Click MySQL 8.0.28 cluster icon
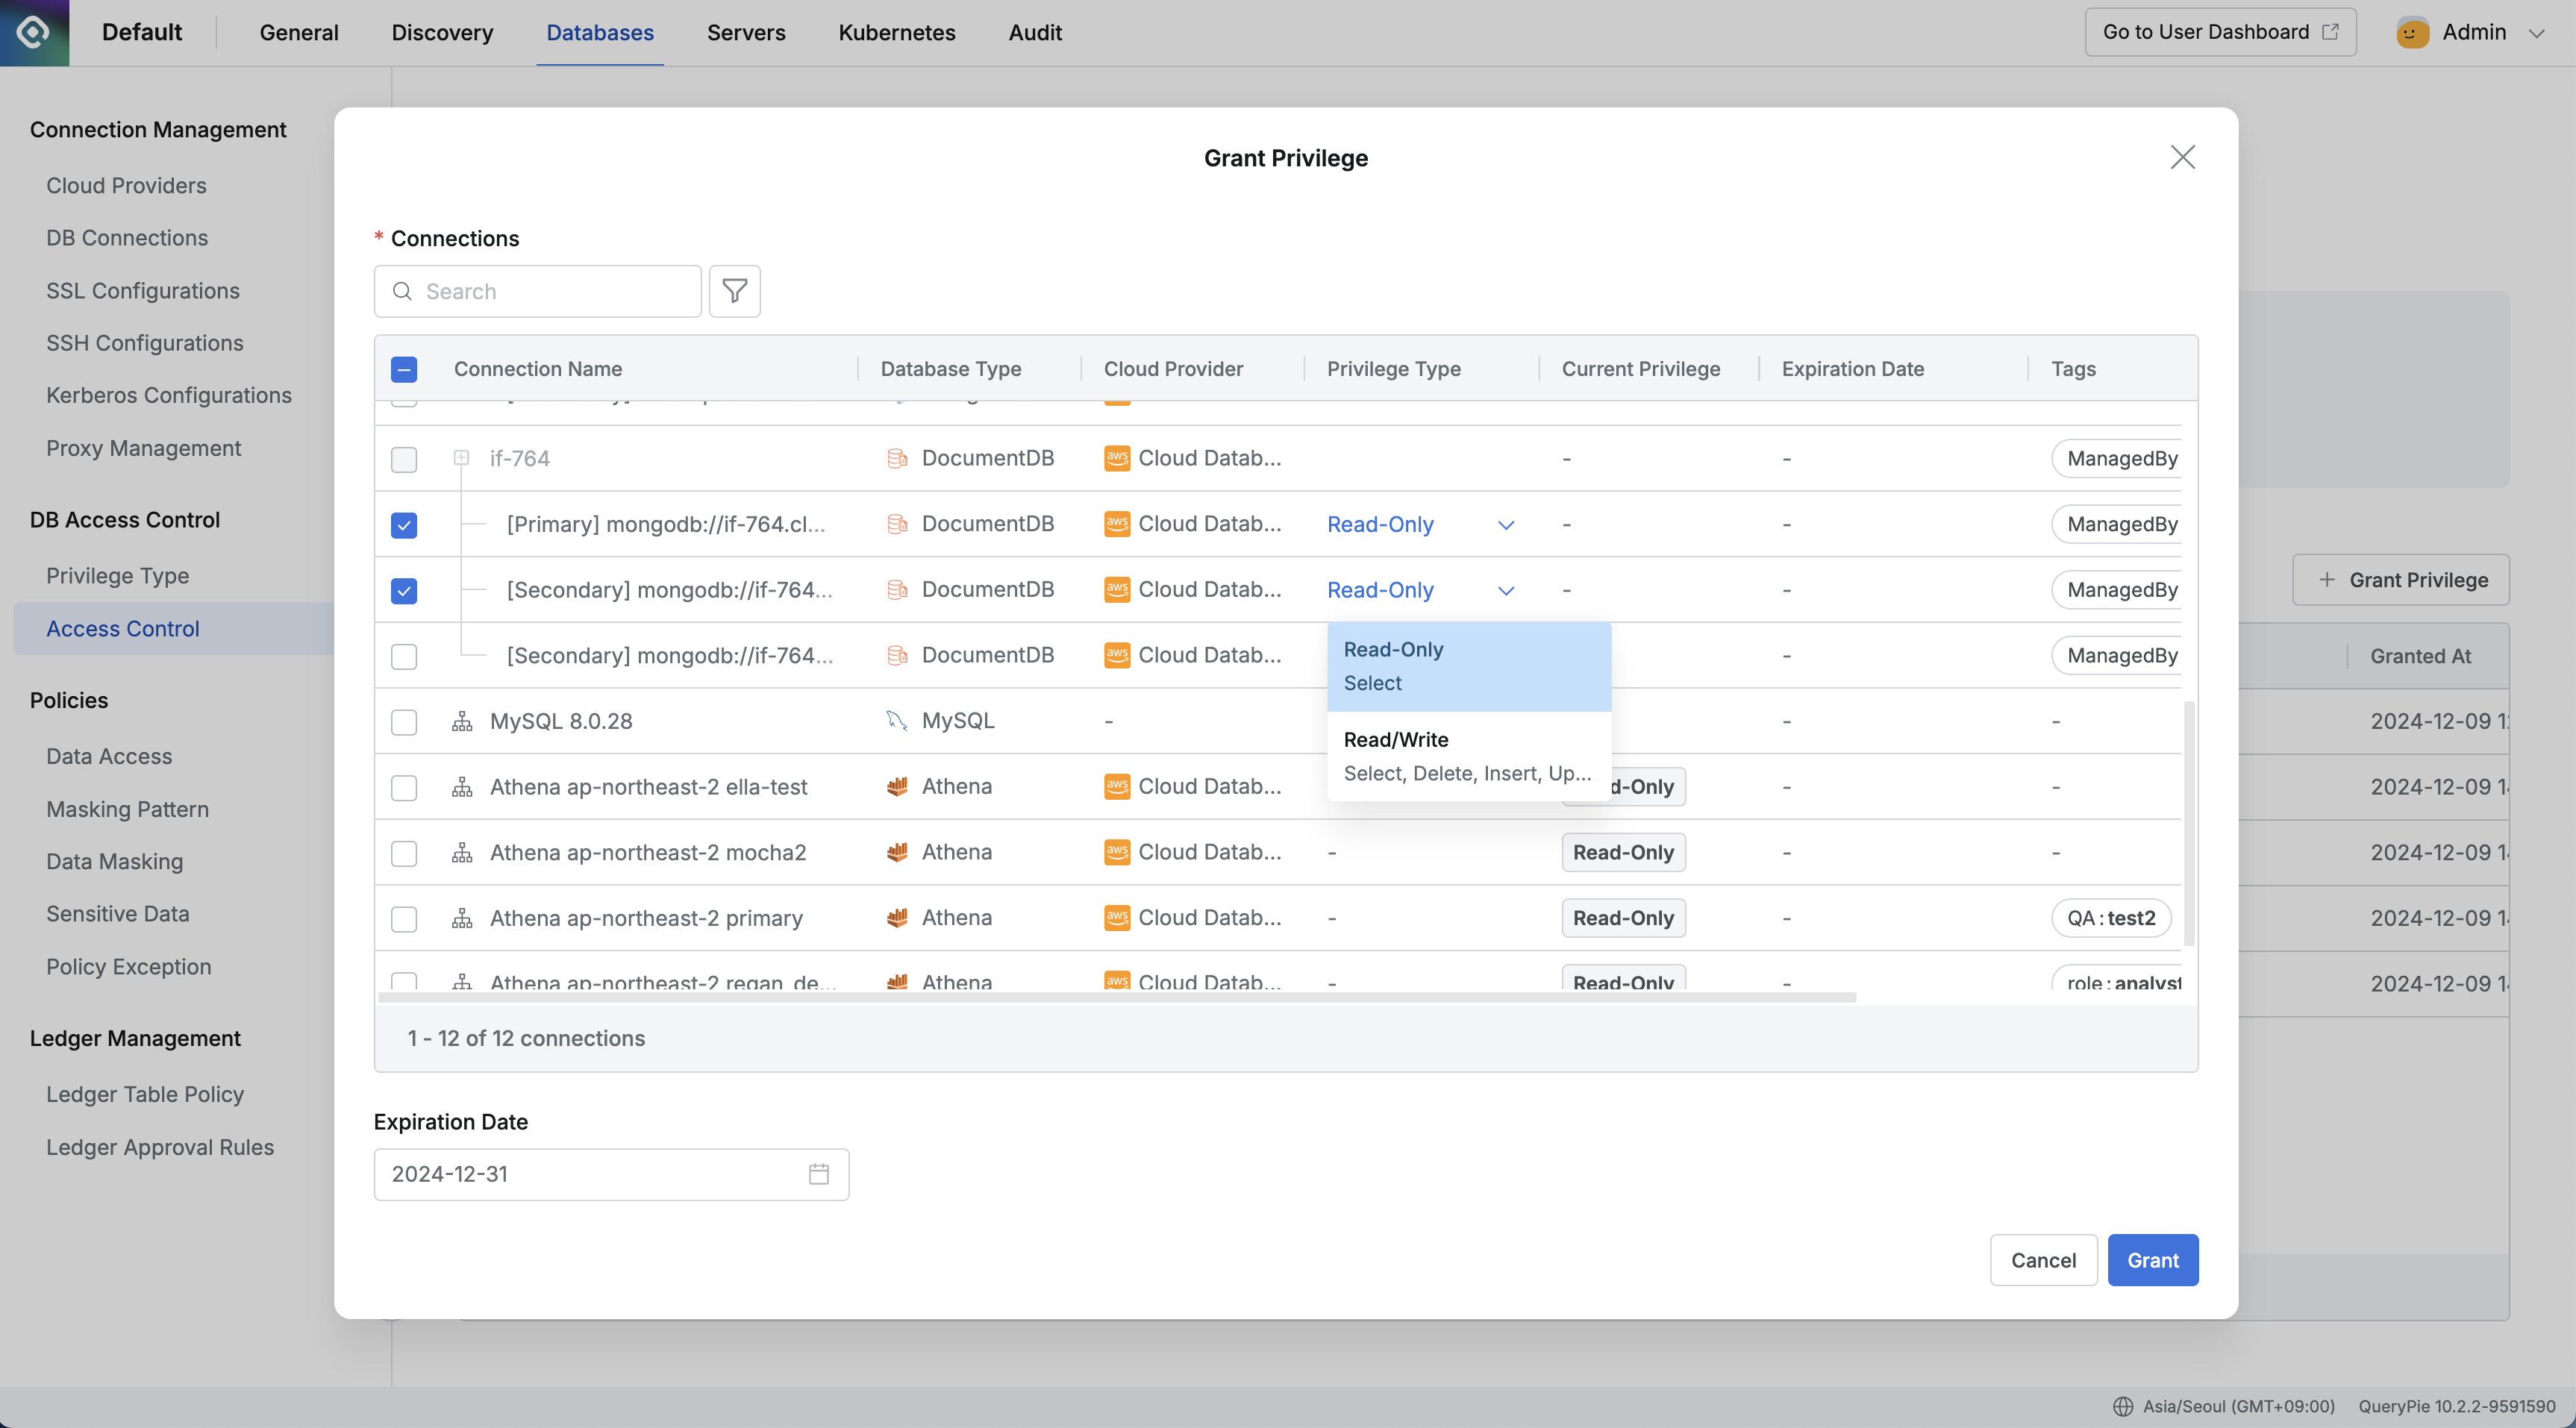Screen dimensions: 2576x1428 point(461,721)
